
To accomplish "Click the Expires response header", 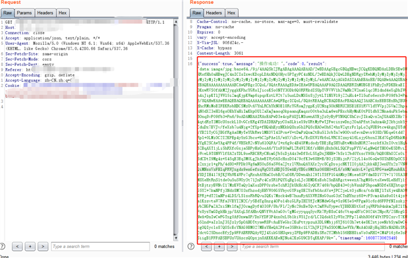I will tap(208, 32).
